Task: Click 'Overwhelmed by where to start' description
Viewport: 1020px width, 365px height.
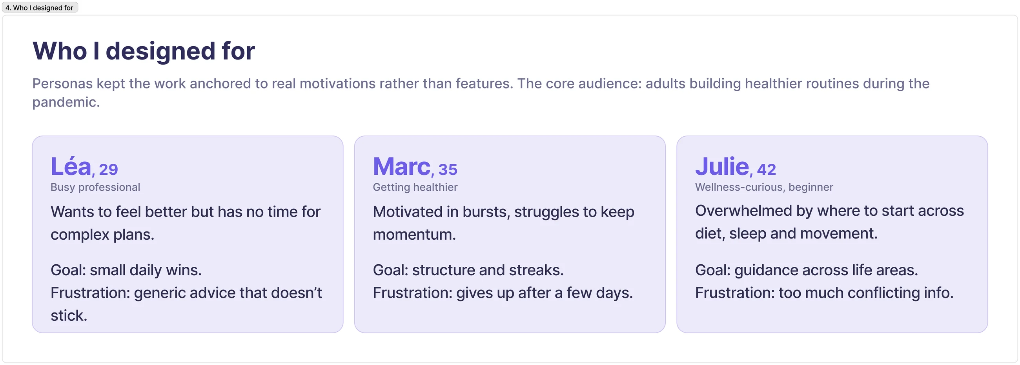Action: point(830,222)
